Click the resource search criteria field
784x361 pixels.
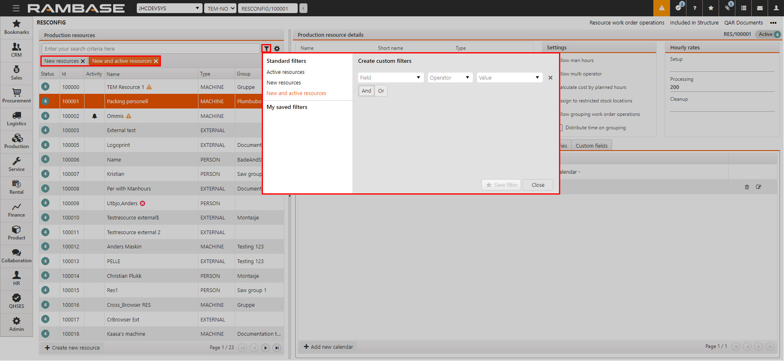tap(150, 49)
